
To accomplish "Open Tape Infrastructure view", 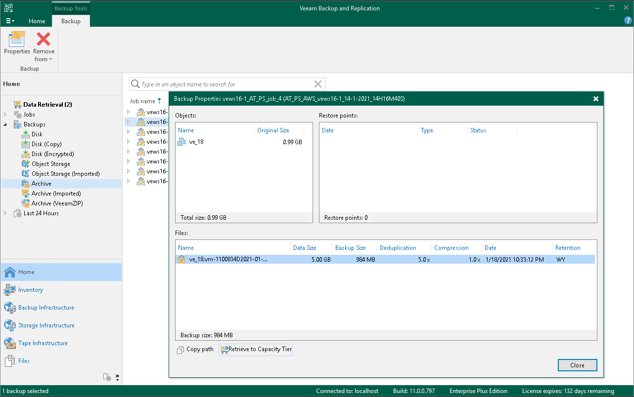I will click(x=43, y=343).
